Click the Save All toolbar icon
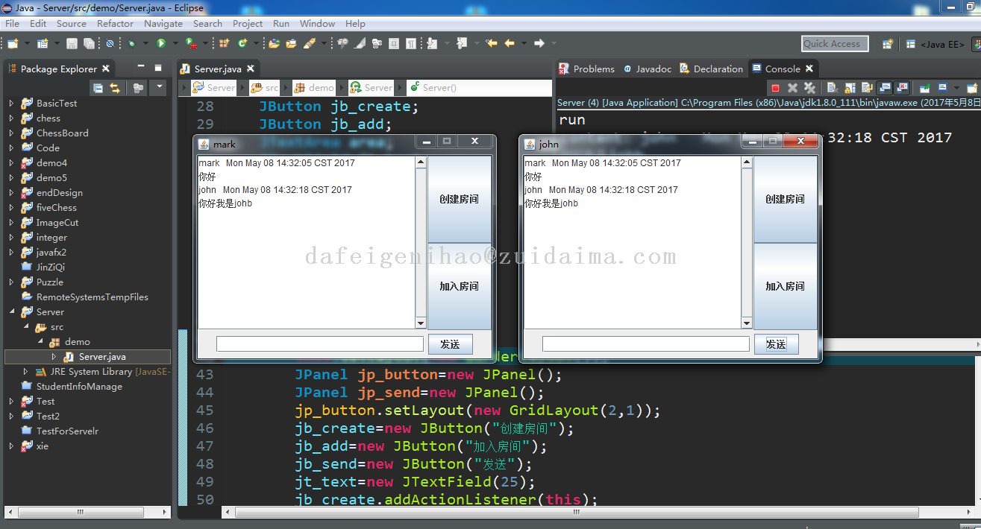Viewport: 981px width, 529px height. coord(89,43)
